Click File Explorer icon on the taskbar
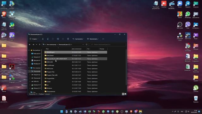Viewport: 202px width, 114px height. point(140,111)
